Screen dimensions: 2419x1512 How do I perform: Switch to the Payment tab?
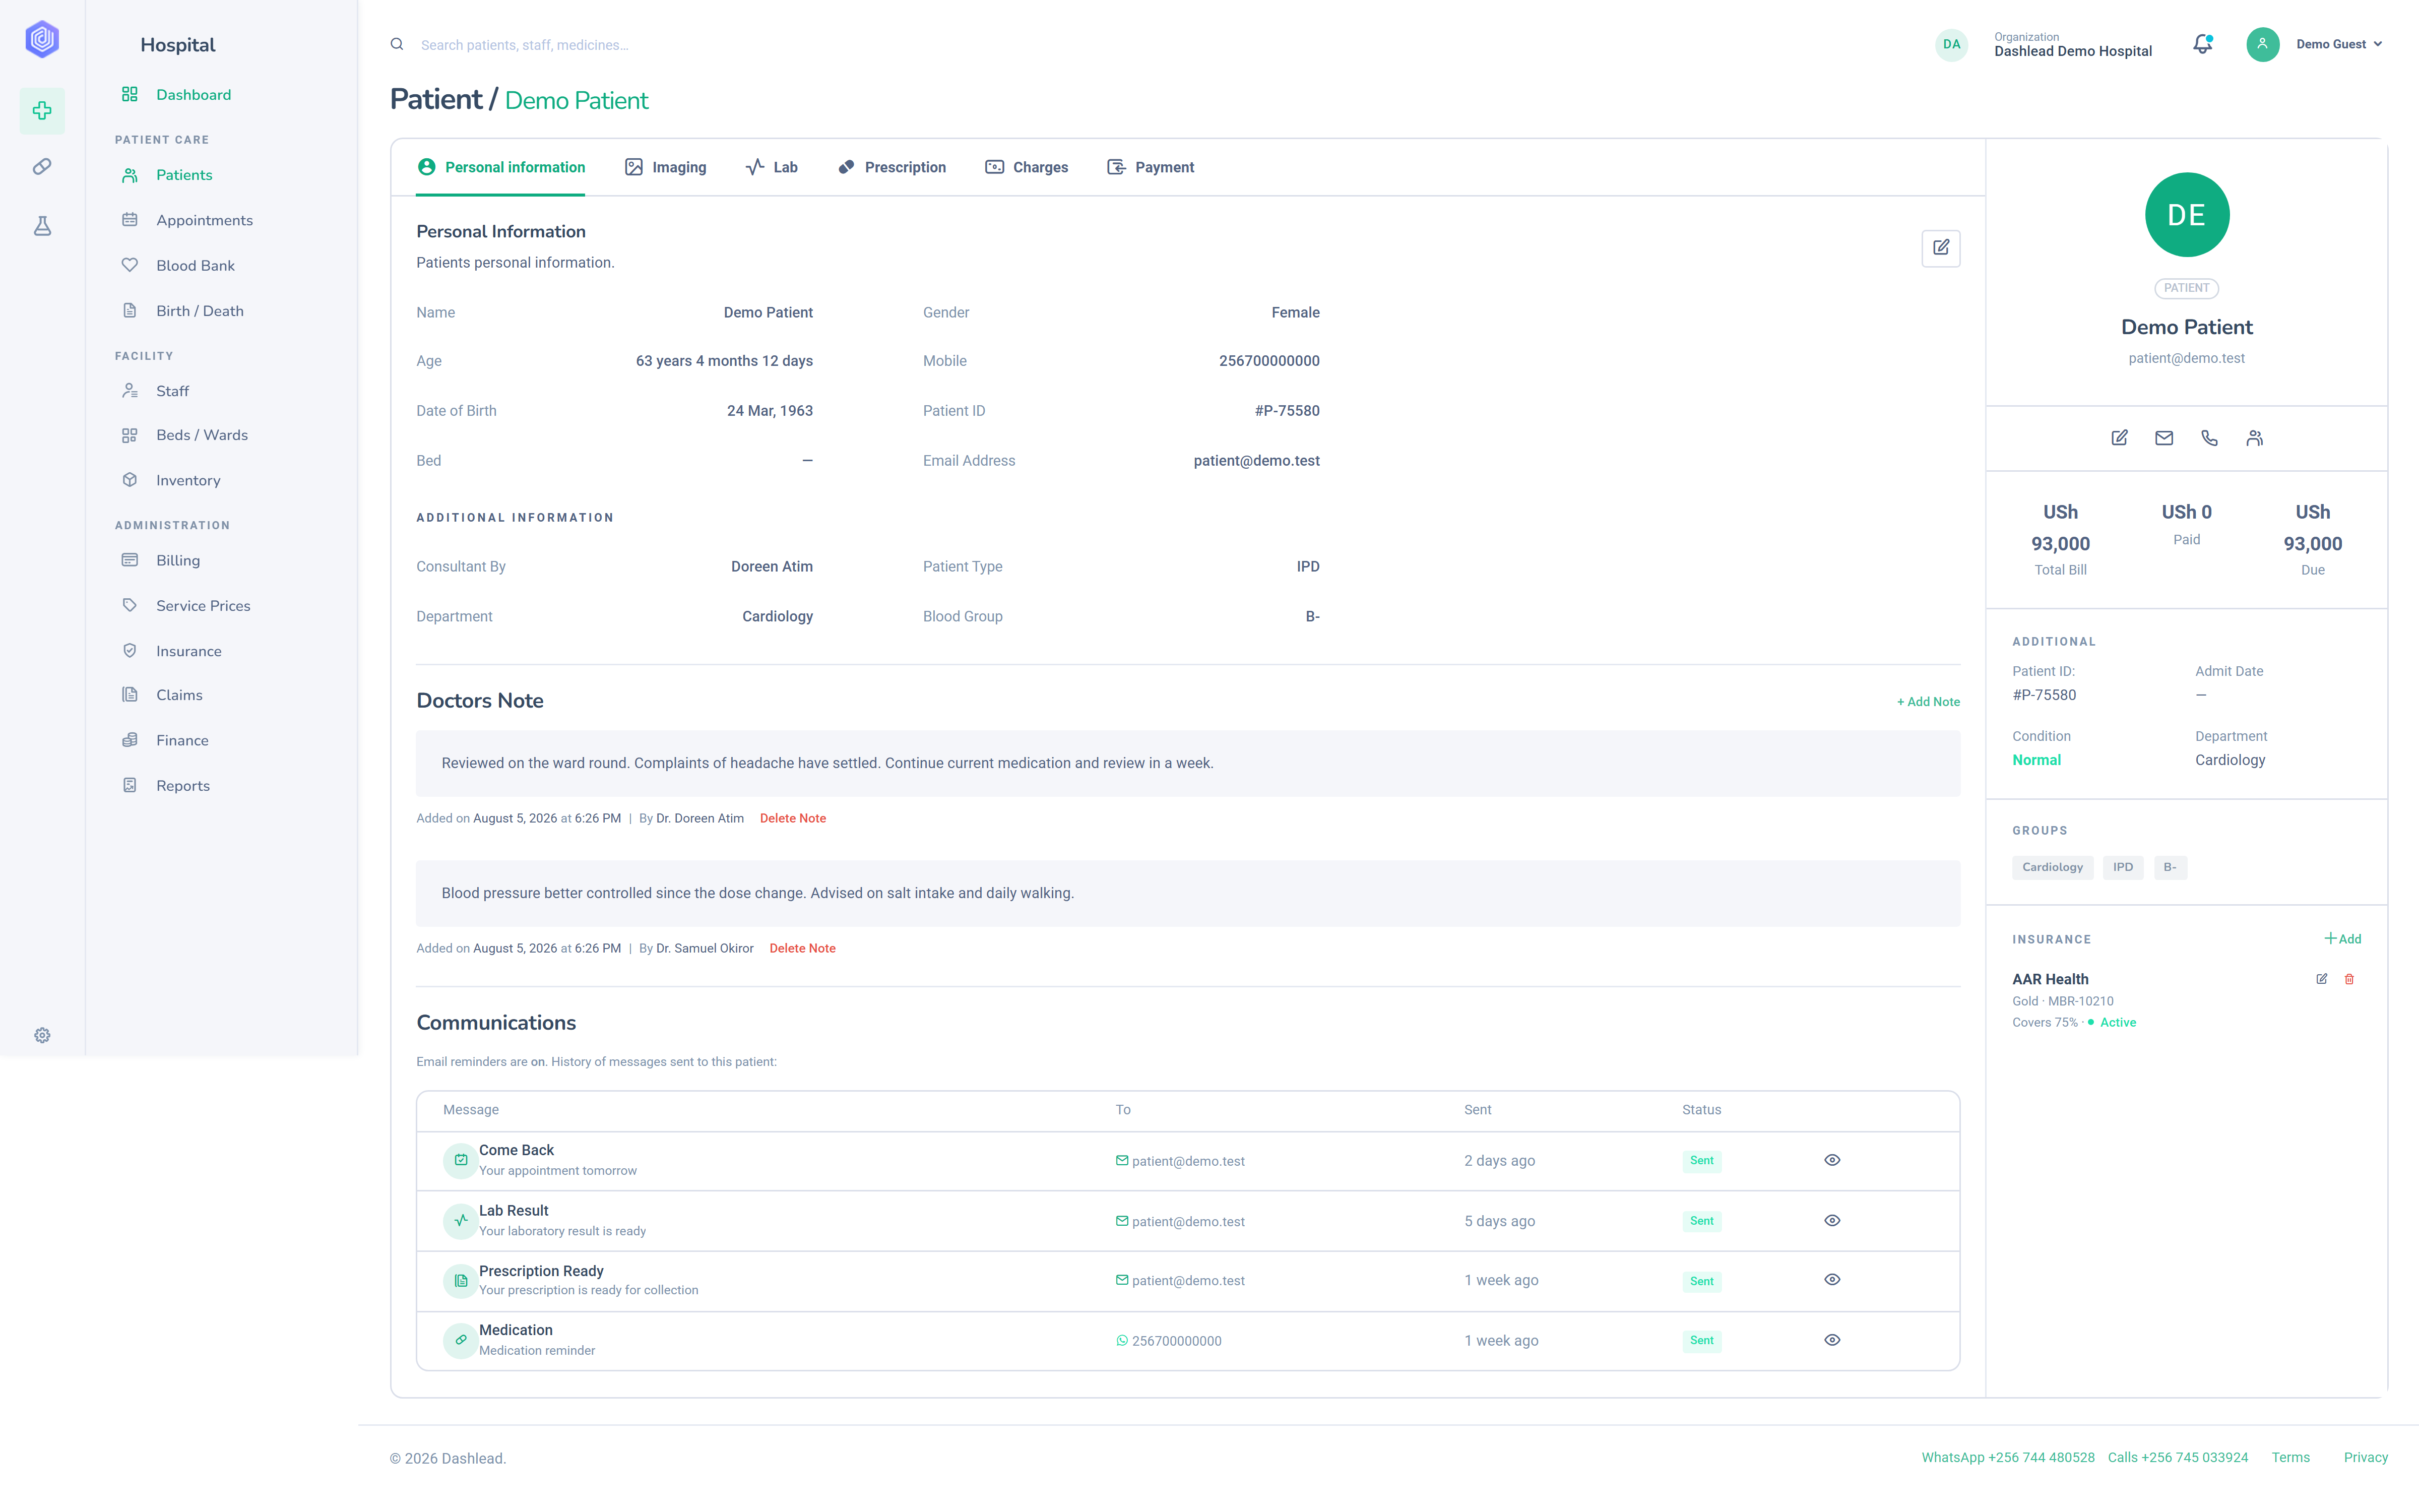click(1151, 167)
